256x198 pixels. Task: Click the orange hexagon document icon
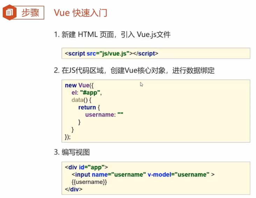pyautogui.click(x=9, y=12)
